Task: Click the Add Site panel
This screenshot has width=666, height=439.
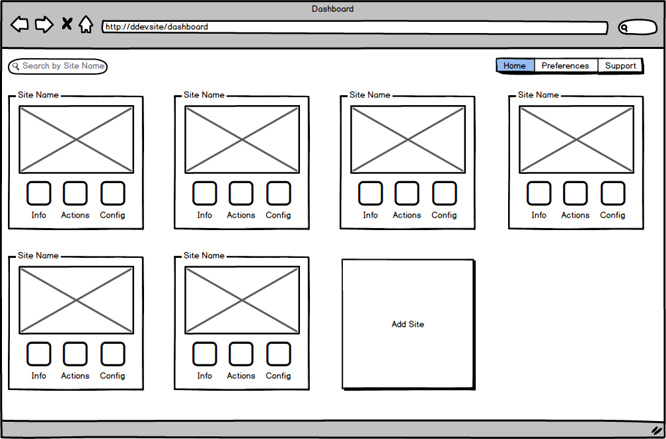Action: 408,324
